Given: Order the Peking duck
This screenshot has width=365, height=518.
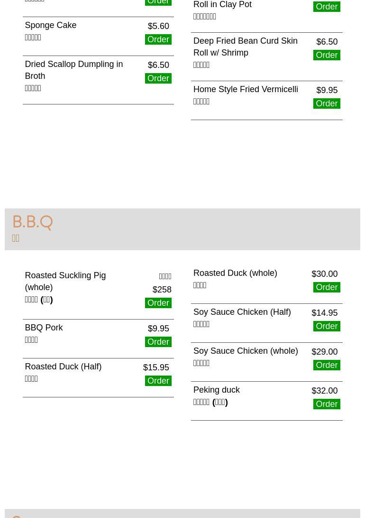Looking at the screenshot, I should (327, 404).
